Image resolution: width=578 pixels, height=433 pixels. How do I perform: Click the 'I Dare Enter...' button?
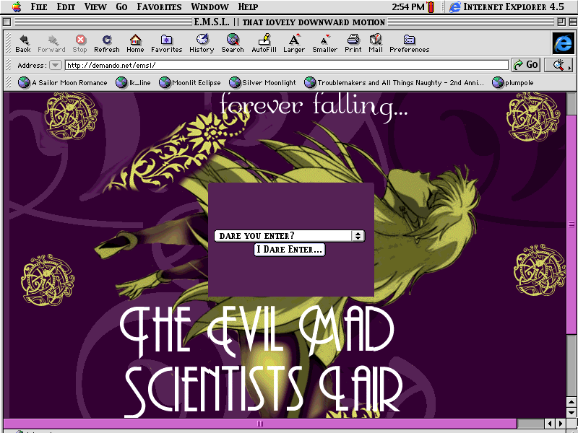click(x=289, y=250)
